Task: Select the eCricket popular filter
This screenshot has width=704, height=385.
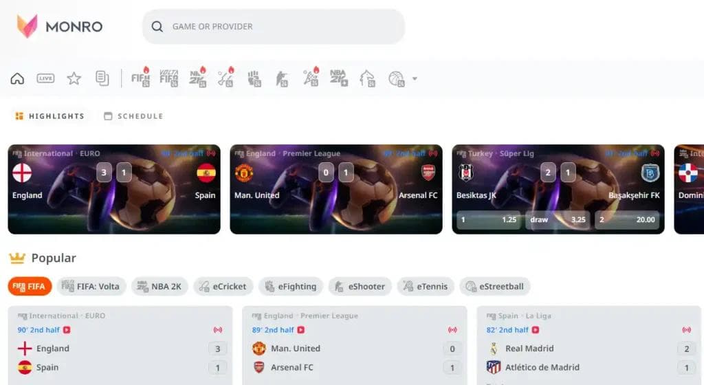Action: click(223, 286)
